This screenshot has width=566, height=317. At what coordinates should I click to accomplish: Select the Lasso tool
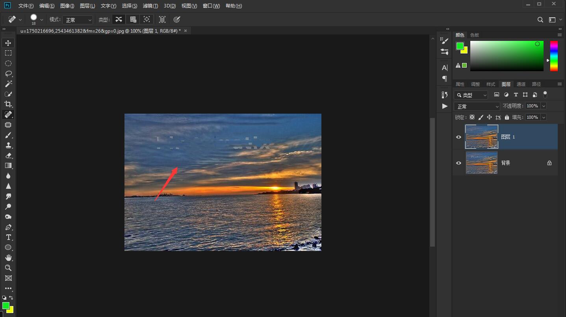point(8,74)
